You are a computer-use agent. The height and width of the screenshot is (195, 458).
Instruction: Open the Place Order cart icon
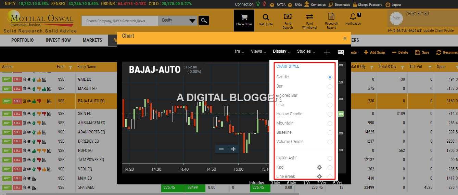(244, 18)
